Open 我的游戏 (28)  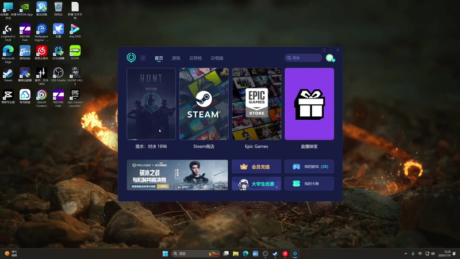[x=309, y=166]
